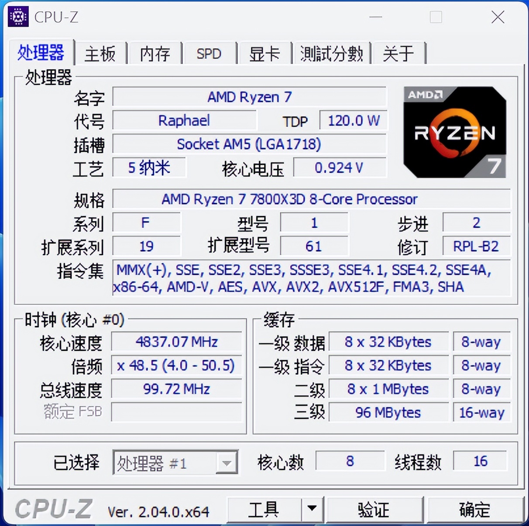Image resolution: width=529 pixels, height=526 pixels.
Task: Select the TDP field showing 120.0 W
Action: click(x=353, y=121)
